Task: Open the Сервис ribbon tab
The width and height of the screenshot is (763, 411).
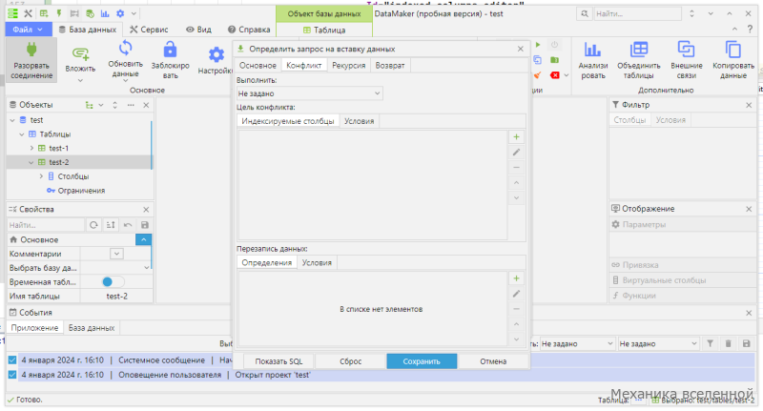Action: click(x=149, y=30)
